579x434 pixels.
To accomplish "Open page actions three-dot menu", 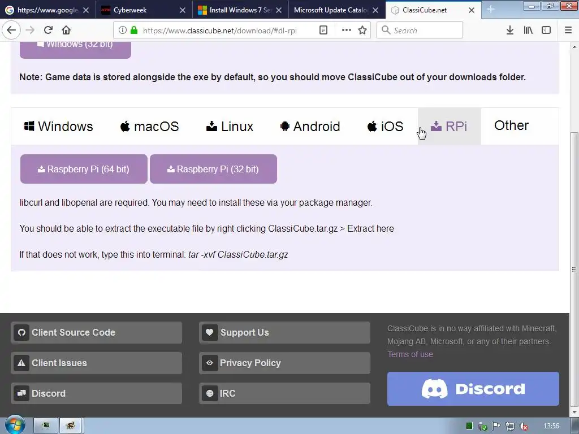I will (347, 31).
